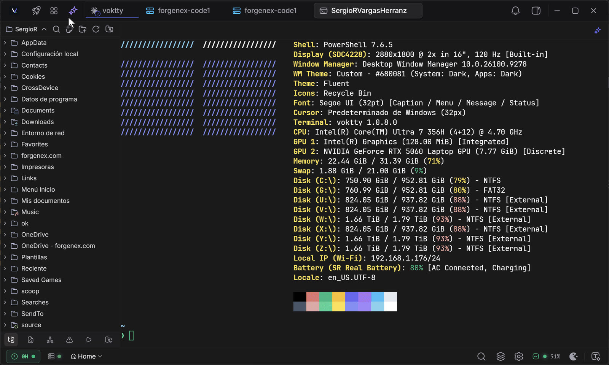This screenshot has width=609, height=365.
Task: Open the four-squares grid icon in top bar
Action: [54, 11]
